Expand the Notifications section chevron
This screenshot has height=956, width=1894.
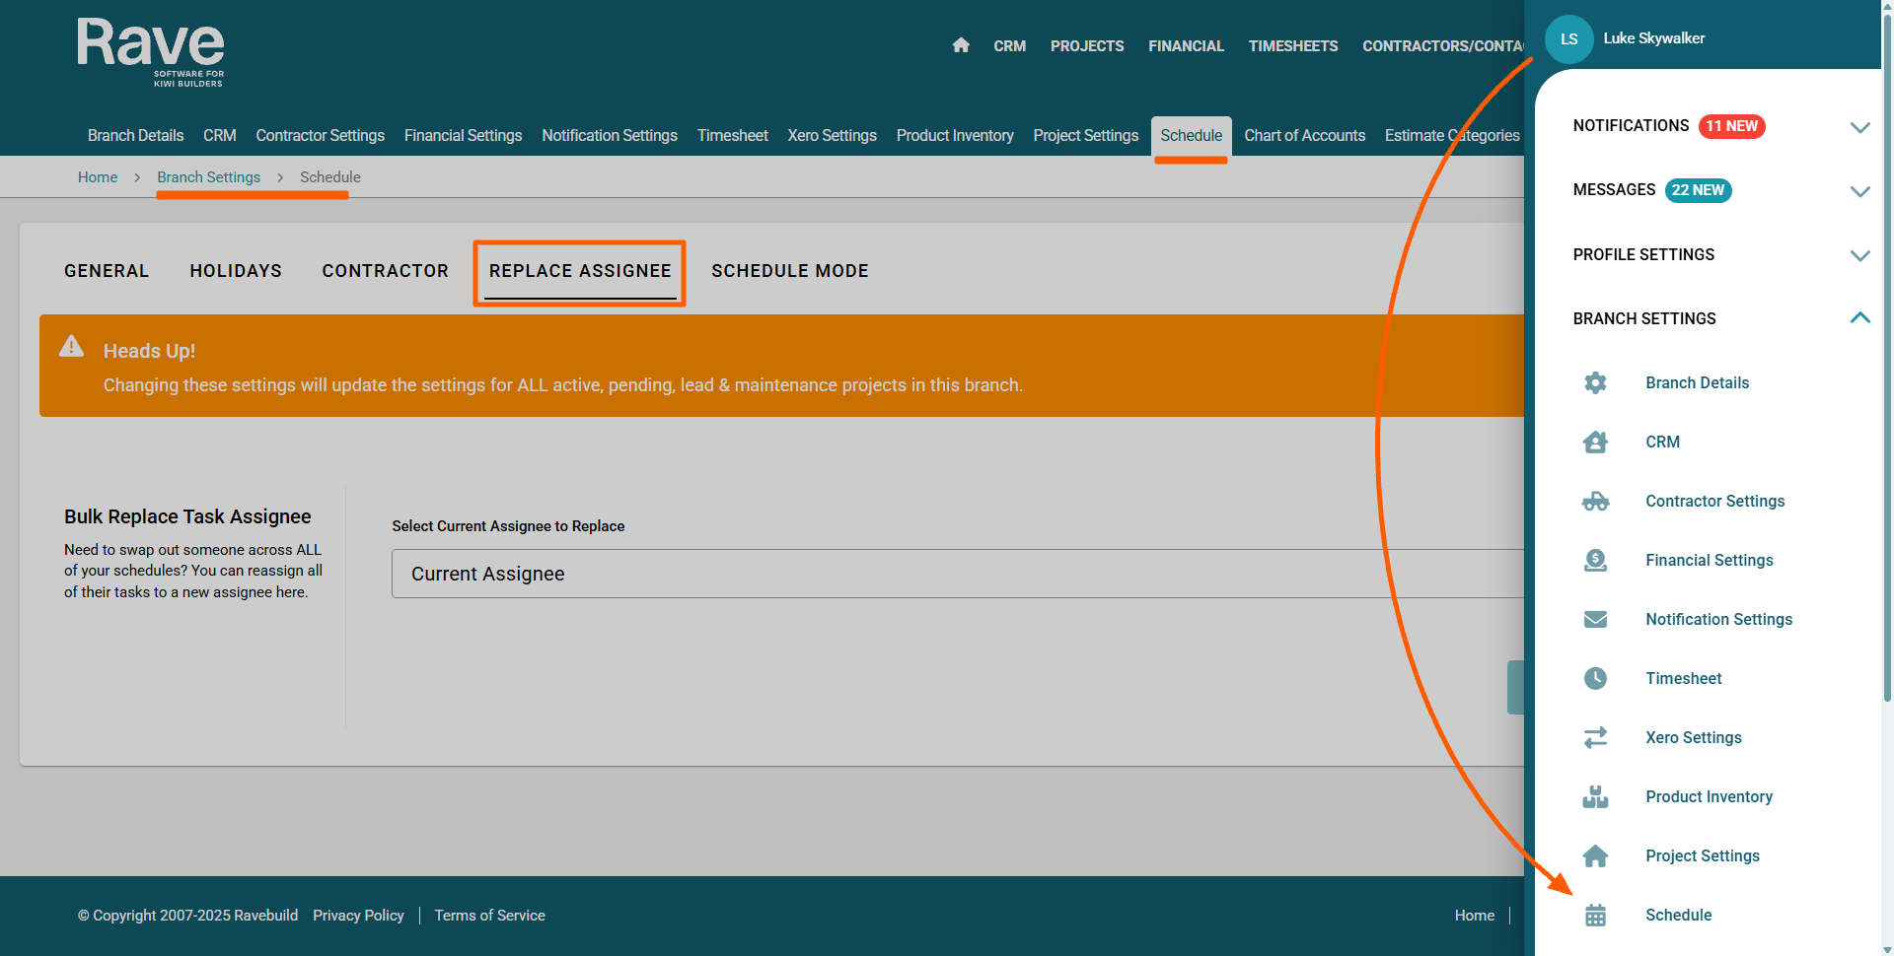[x=1859, y=127]
